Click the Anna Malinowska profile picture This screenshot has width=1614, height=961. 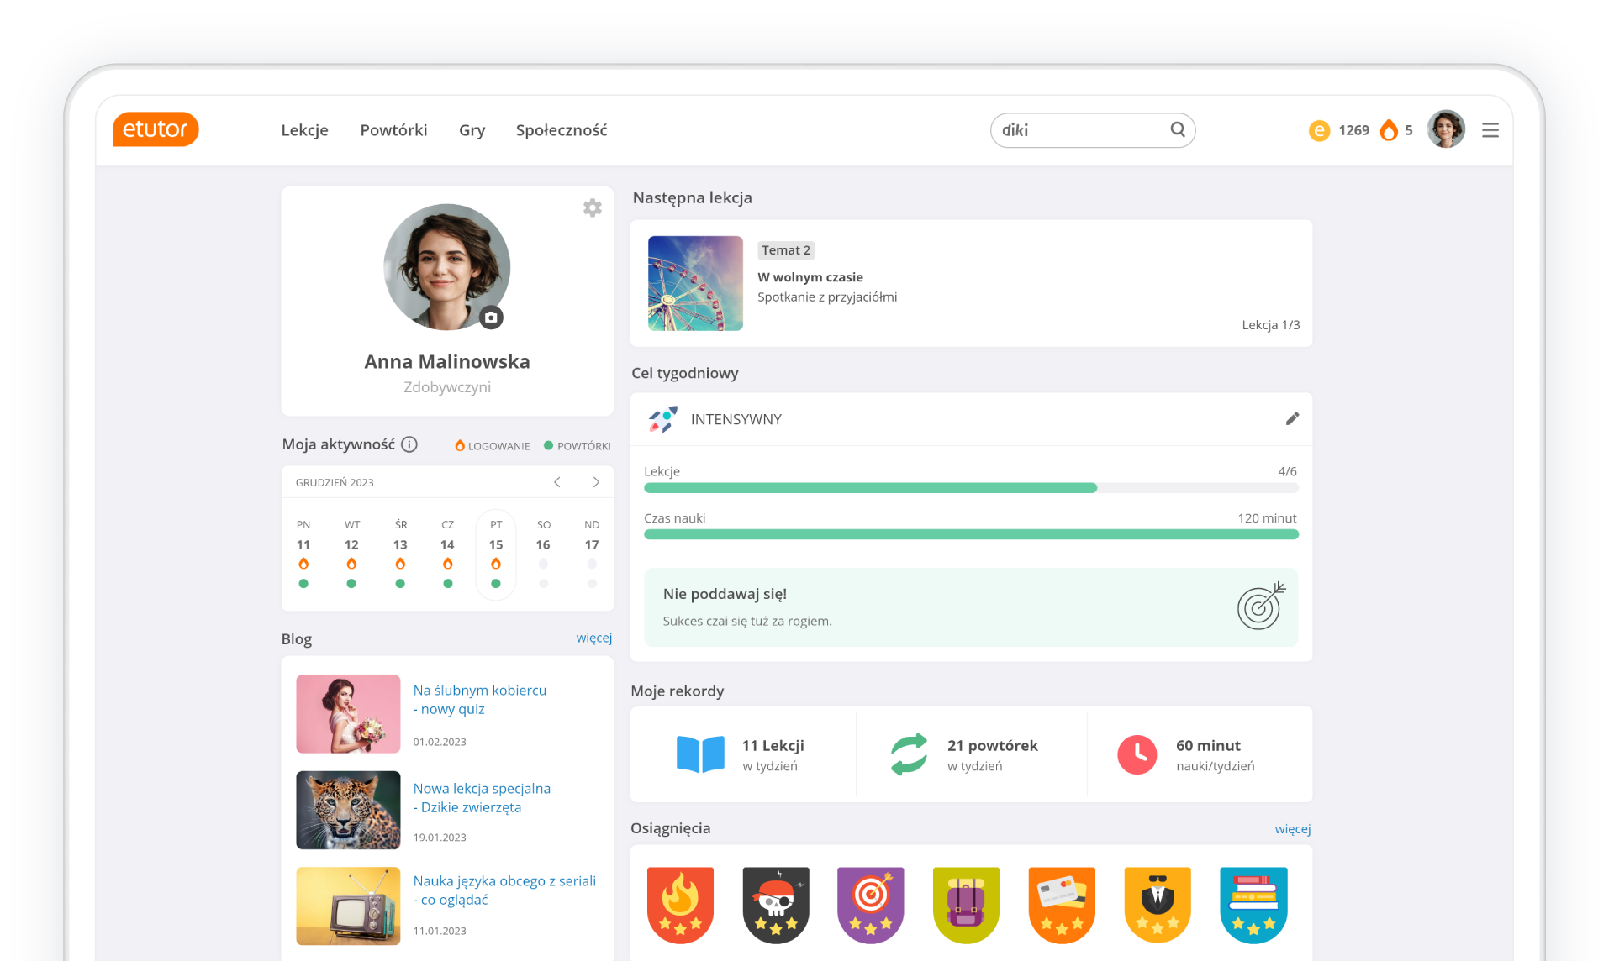click(x=447, y=267)
